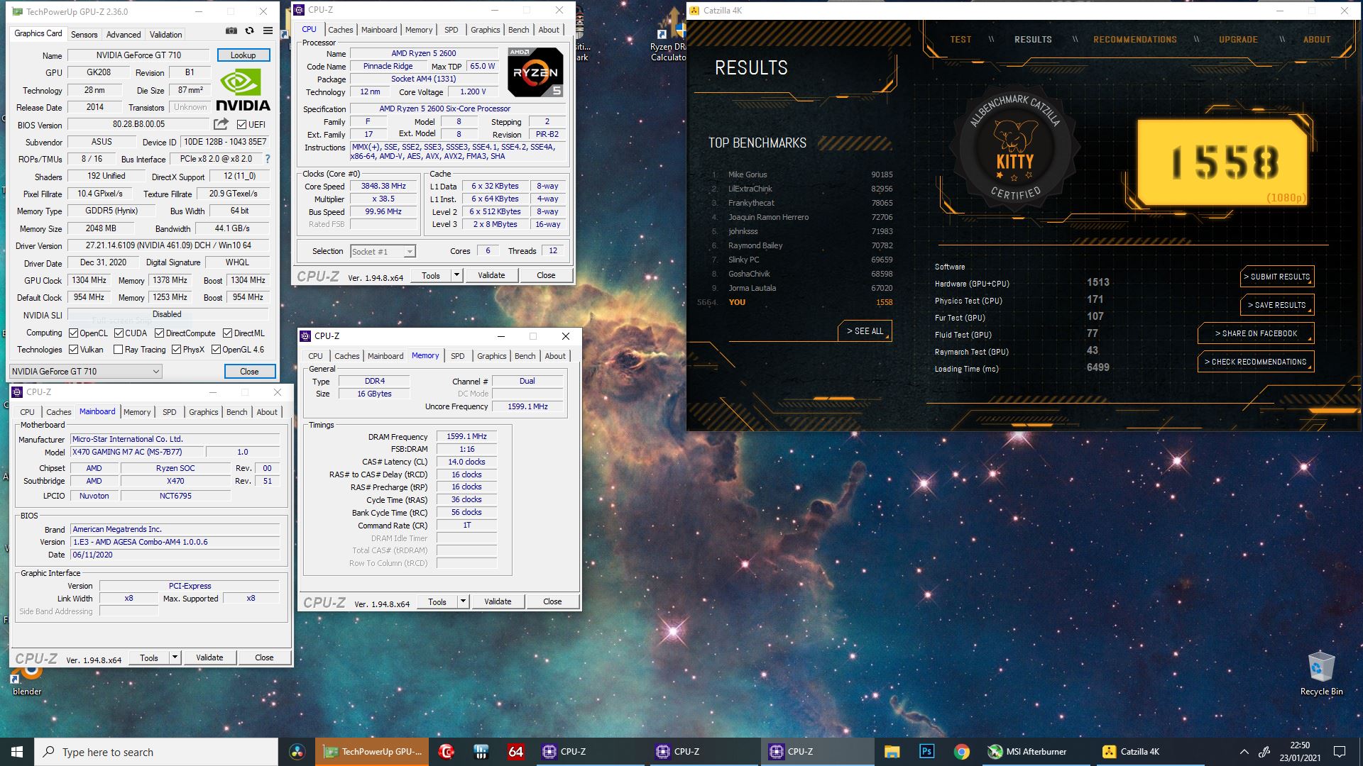The width and height of the screenshot is (1363, 766).
Task: Open File Explorer from the taskbar
Action: coord(892,752)
